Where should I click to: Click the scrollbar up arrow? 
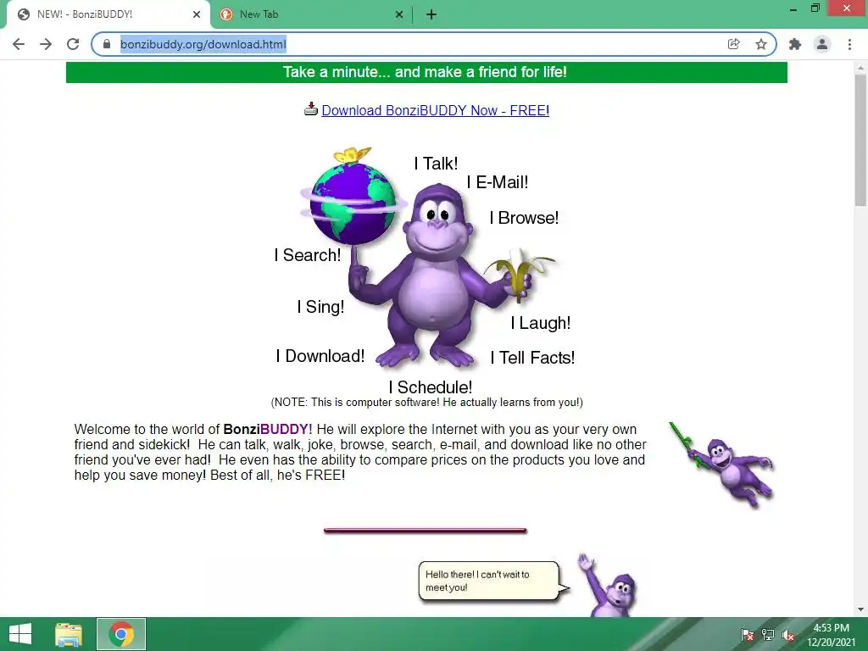tap(861, 67)
